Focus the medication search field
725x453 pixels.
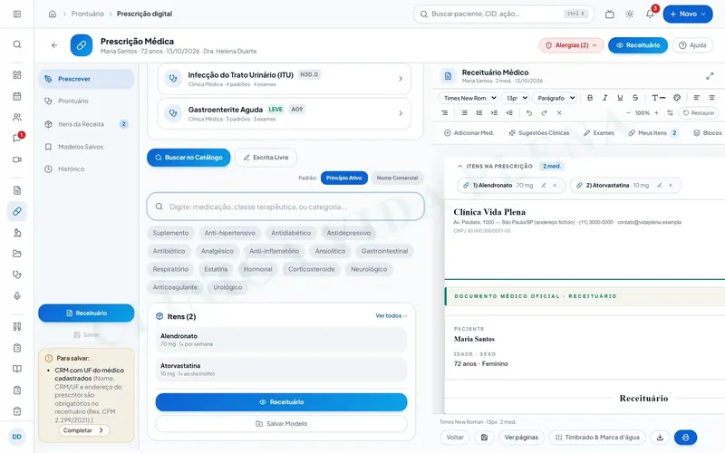pyautogui.click(x=285, y=207)
